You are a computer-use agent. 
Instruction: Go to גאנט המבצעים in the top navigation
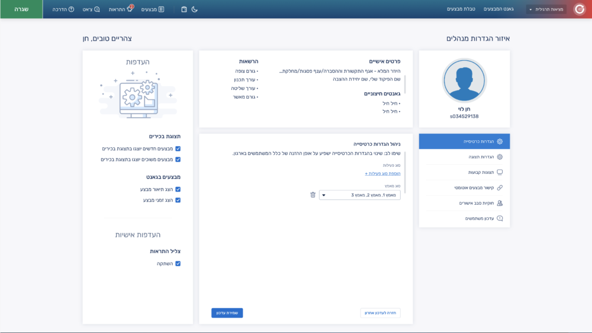pos(498,9)
